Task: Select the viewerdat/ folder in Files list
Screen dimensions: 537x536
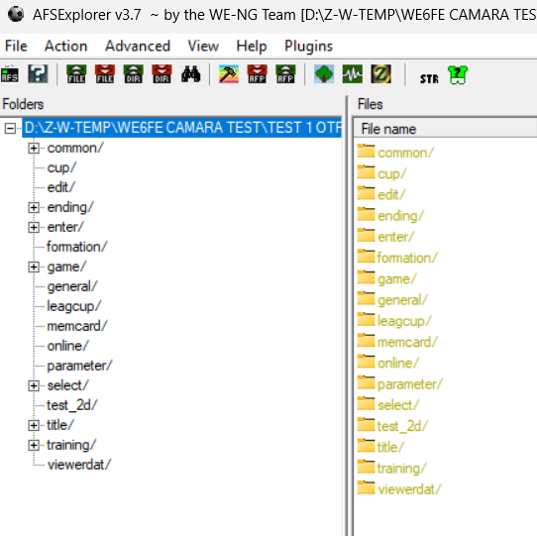Action: pyautogui.click(x=409, y=489)
